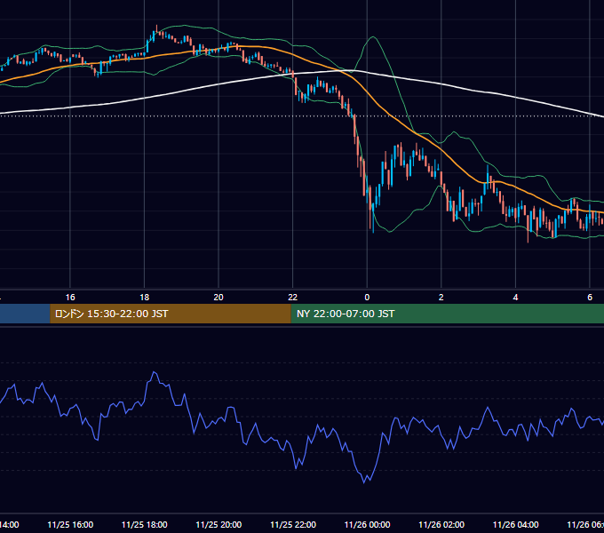
Task: Click the 11/26 02:00 date label
Action: coord(441,524)
